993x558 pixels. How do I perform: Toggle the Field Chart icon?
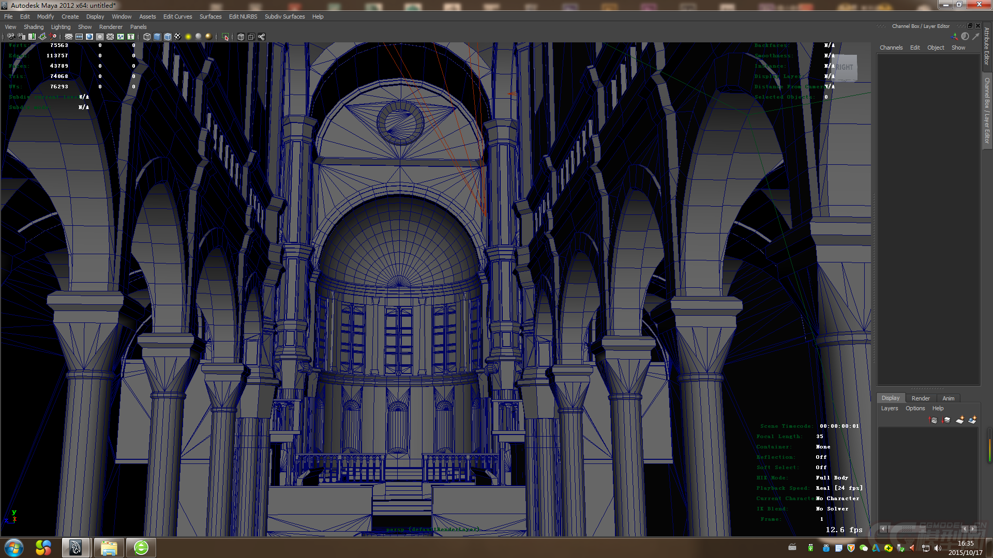click(x=110, y=37)
